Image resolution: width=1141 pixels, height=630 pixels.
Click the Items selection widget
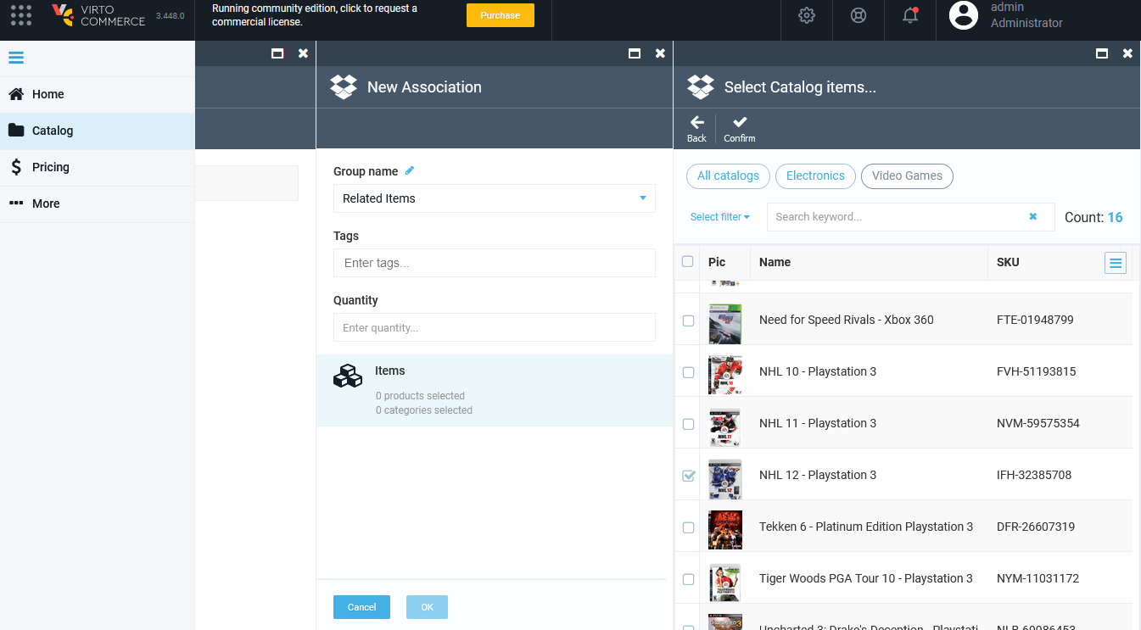(x=495, y=390)
